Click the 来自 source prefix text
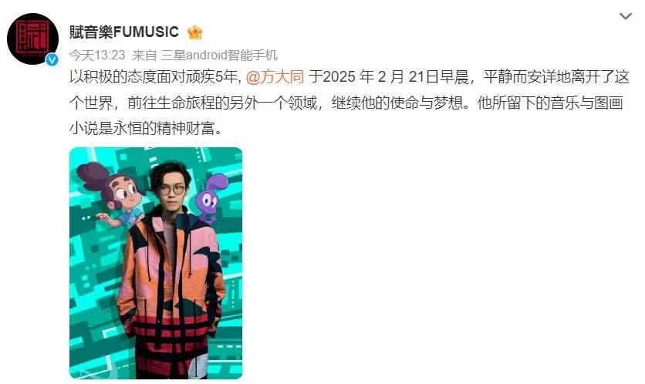The height and width of the screenshot is (384, 645). click(144, 55)
